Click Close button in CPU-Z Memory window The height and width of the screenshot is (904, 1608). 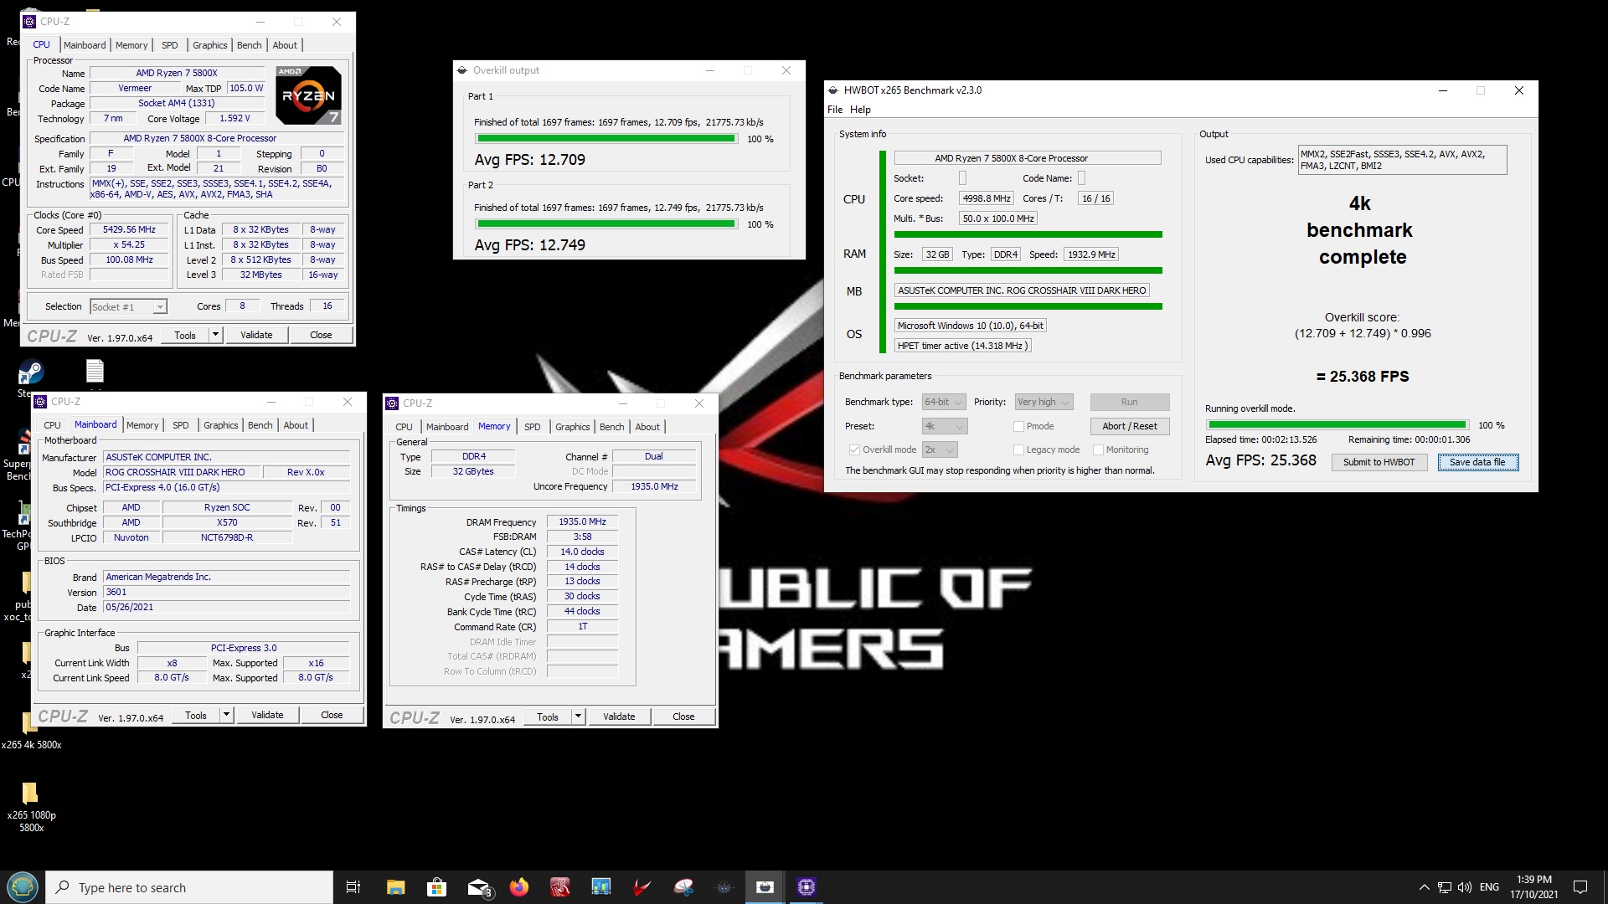[683, 717]
